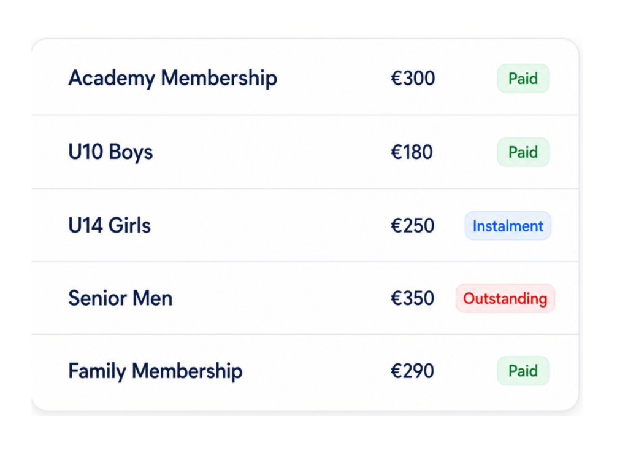Viewport: 628px width, 453px height.
Task: Click the Paid badge for U10 Boys
Action: tap(523, 152)
